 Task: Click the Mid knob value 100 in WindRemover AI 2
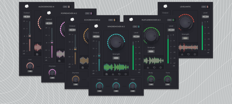[116, 91]
